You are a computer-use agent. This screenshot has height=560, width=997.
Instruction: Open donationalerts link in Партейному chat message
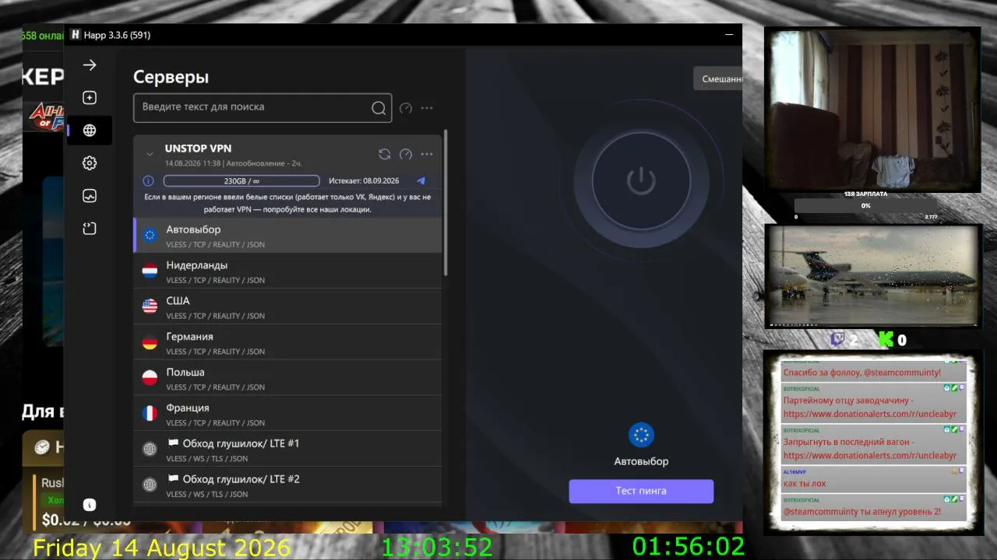tap(869, 414)
